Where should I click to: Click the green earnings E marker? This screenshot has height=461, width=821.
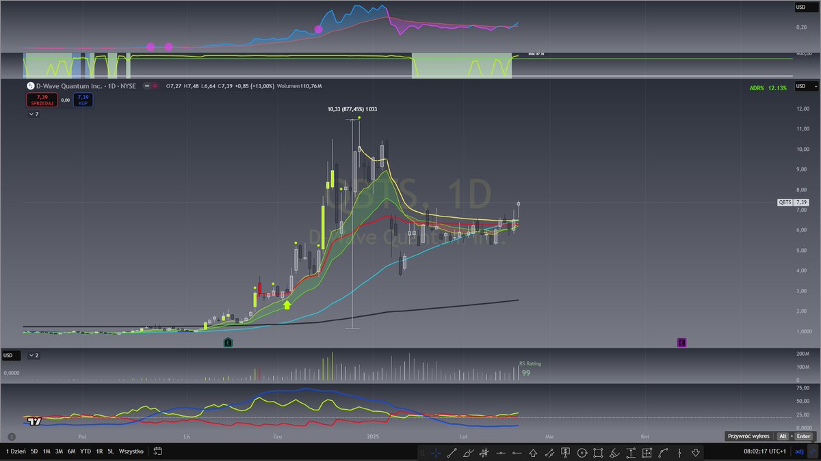(229, 341)
